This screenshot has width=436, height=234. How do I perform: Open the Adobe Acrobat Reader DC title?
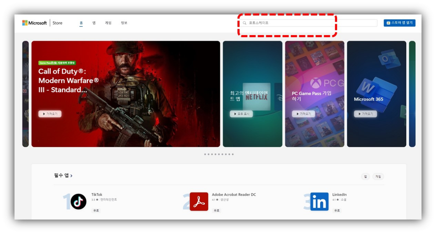(x=234, y=195)
